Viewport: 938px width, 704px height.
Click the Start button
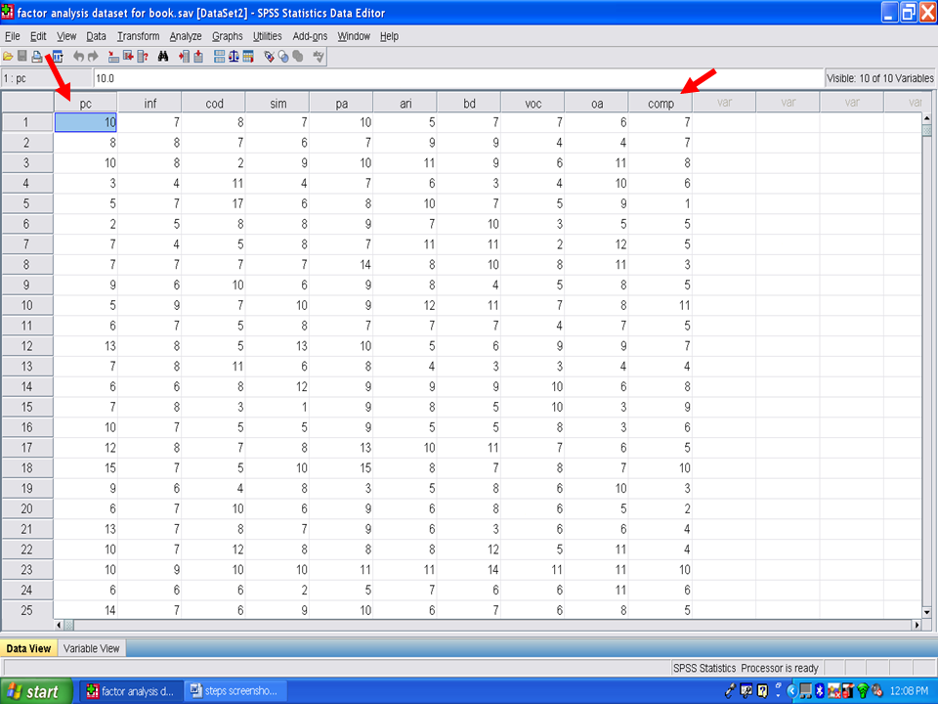tap(36, 691)
